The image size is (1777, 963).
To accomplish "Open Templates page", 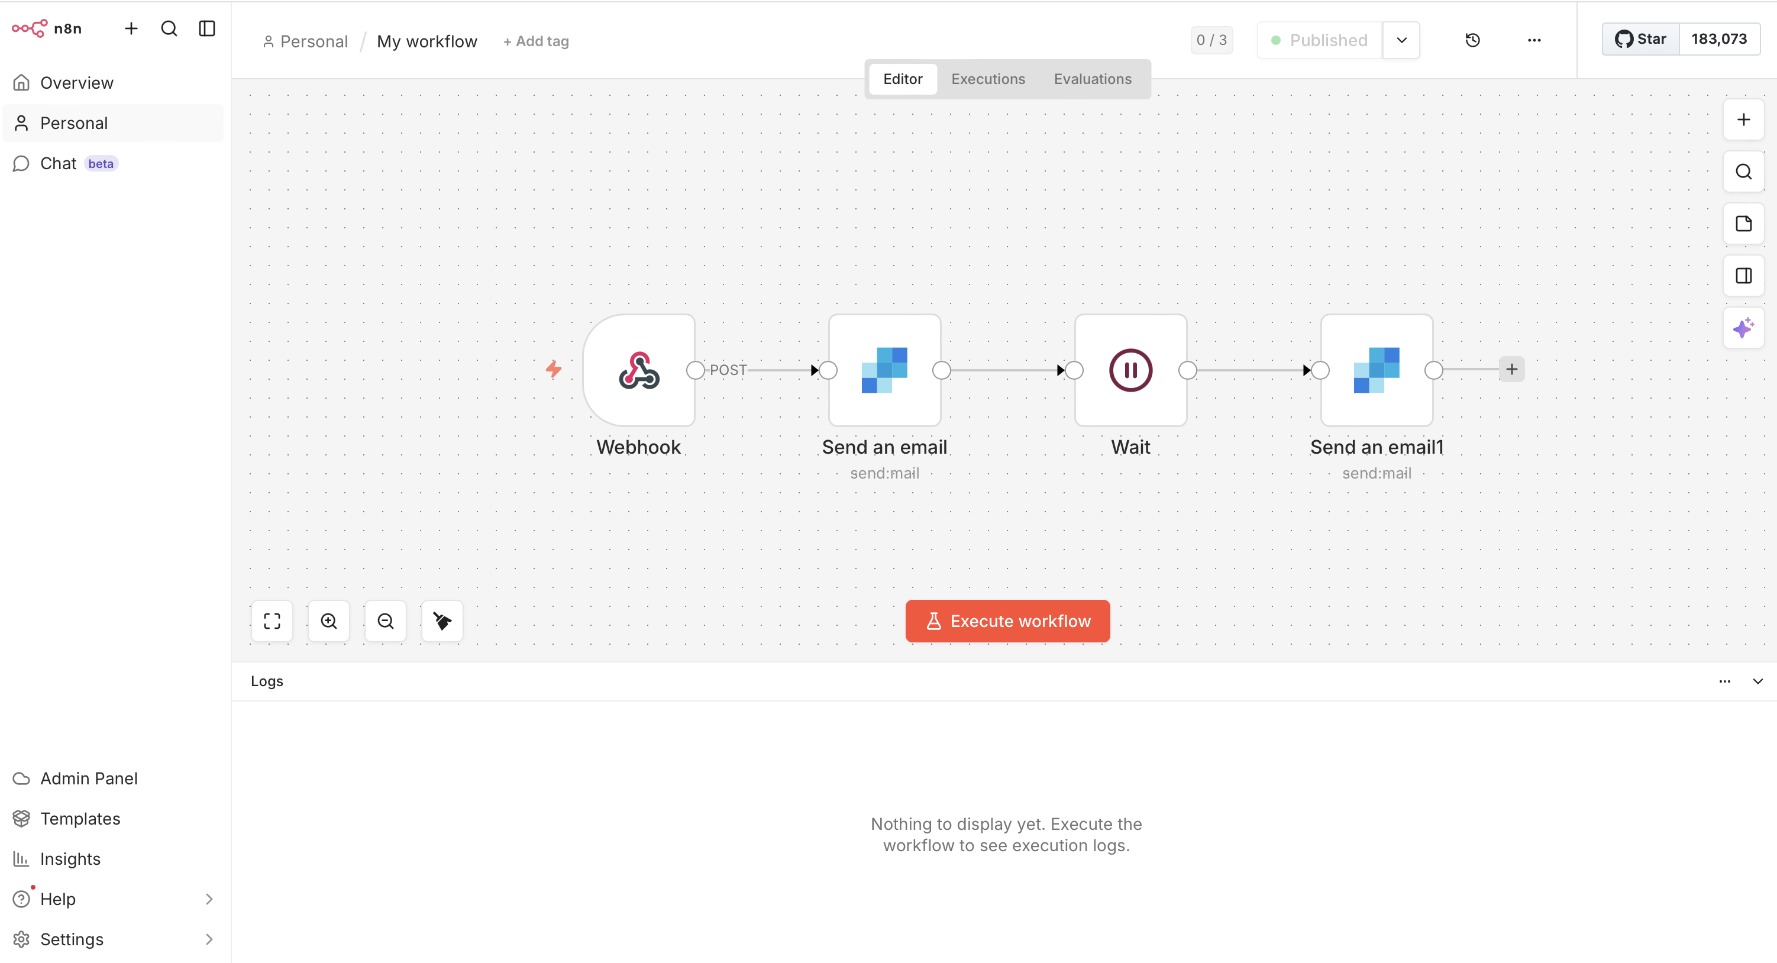I will pos(113,818).
